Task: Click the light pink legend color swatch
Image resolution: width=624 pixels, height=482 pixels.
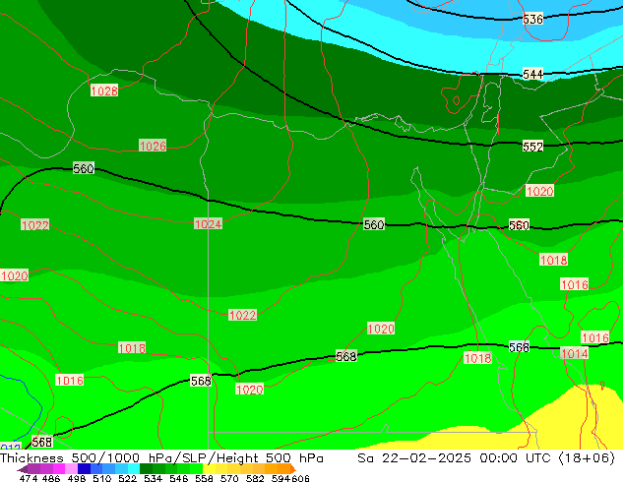Action: pyautogui.click(x=71, y=468)
